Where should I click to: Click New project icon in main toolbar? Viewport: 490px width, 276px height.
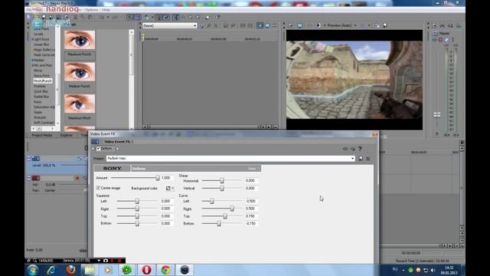(29, 17)
